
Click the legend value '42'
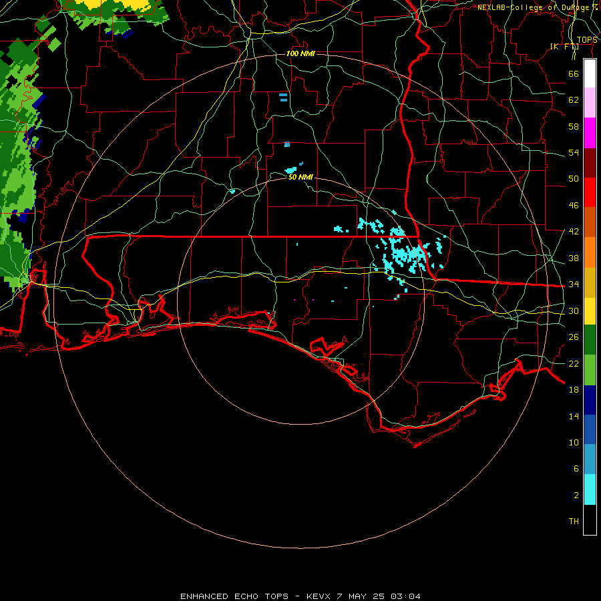[x=574, y=231]
